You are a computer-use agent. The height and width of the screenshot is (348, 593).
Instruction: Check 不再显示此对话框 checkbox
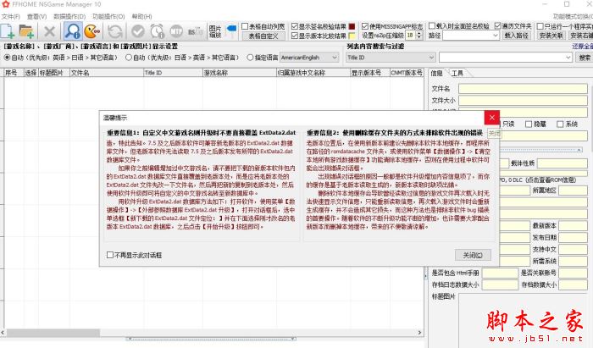(x=110, y=255)
